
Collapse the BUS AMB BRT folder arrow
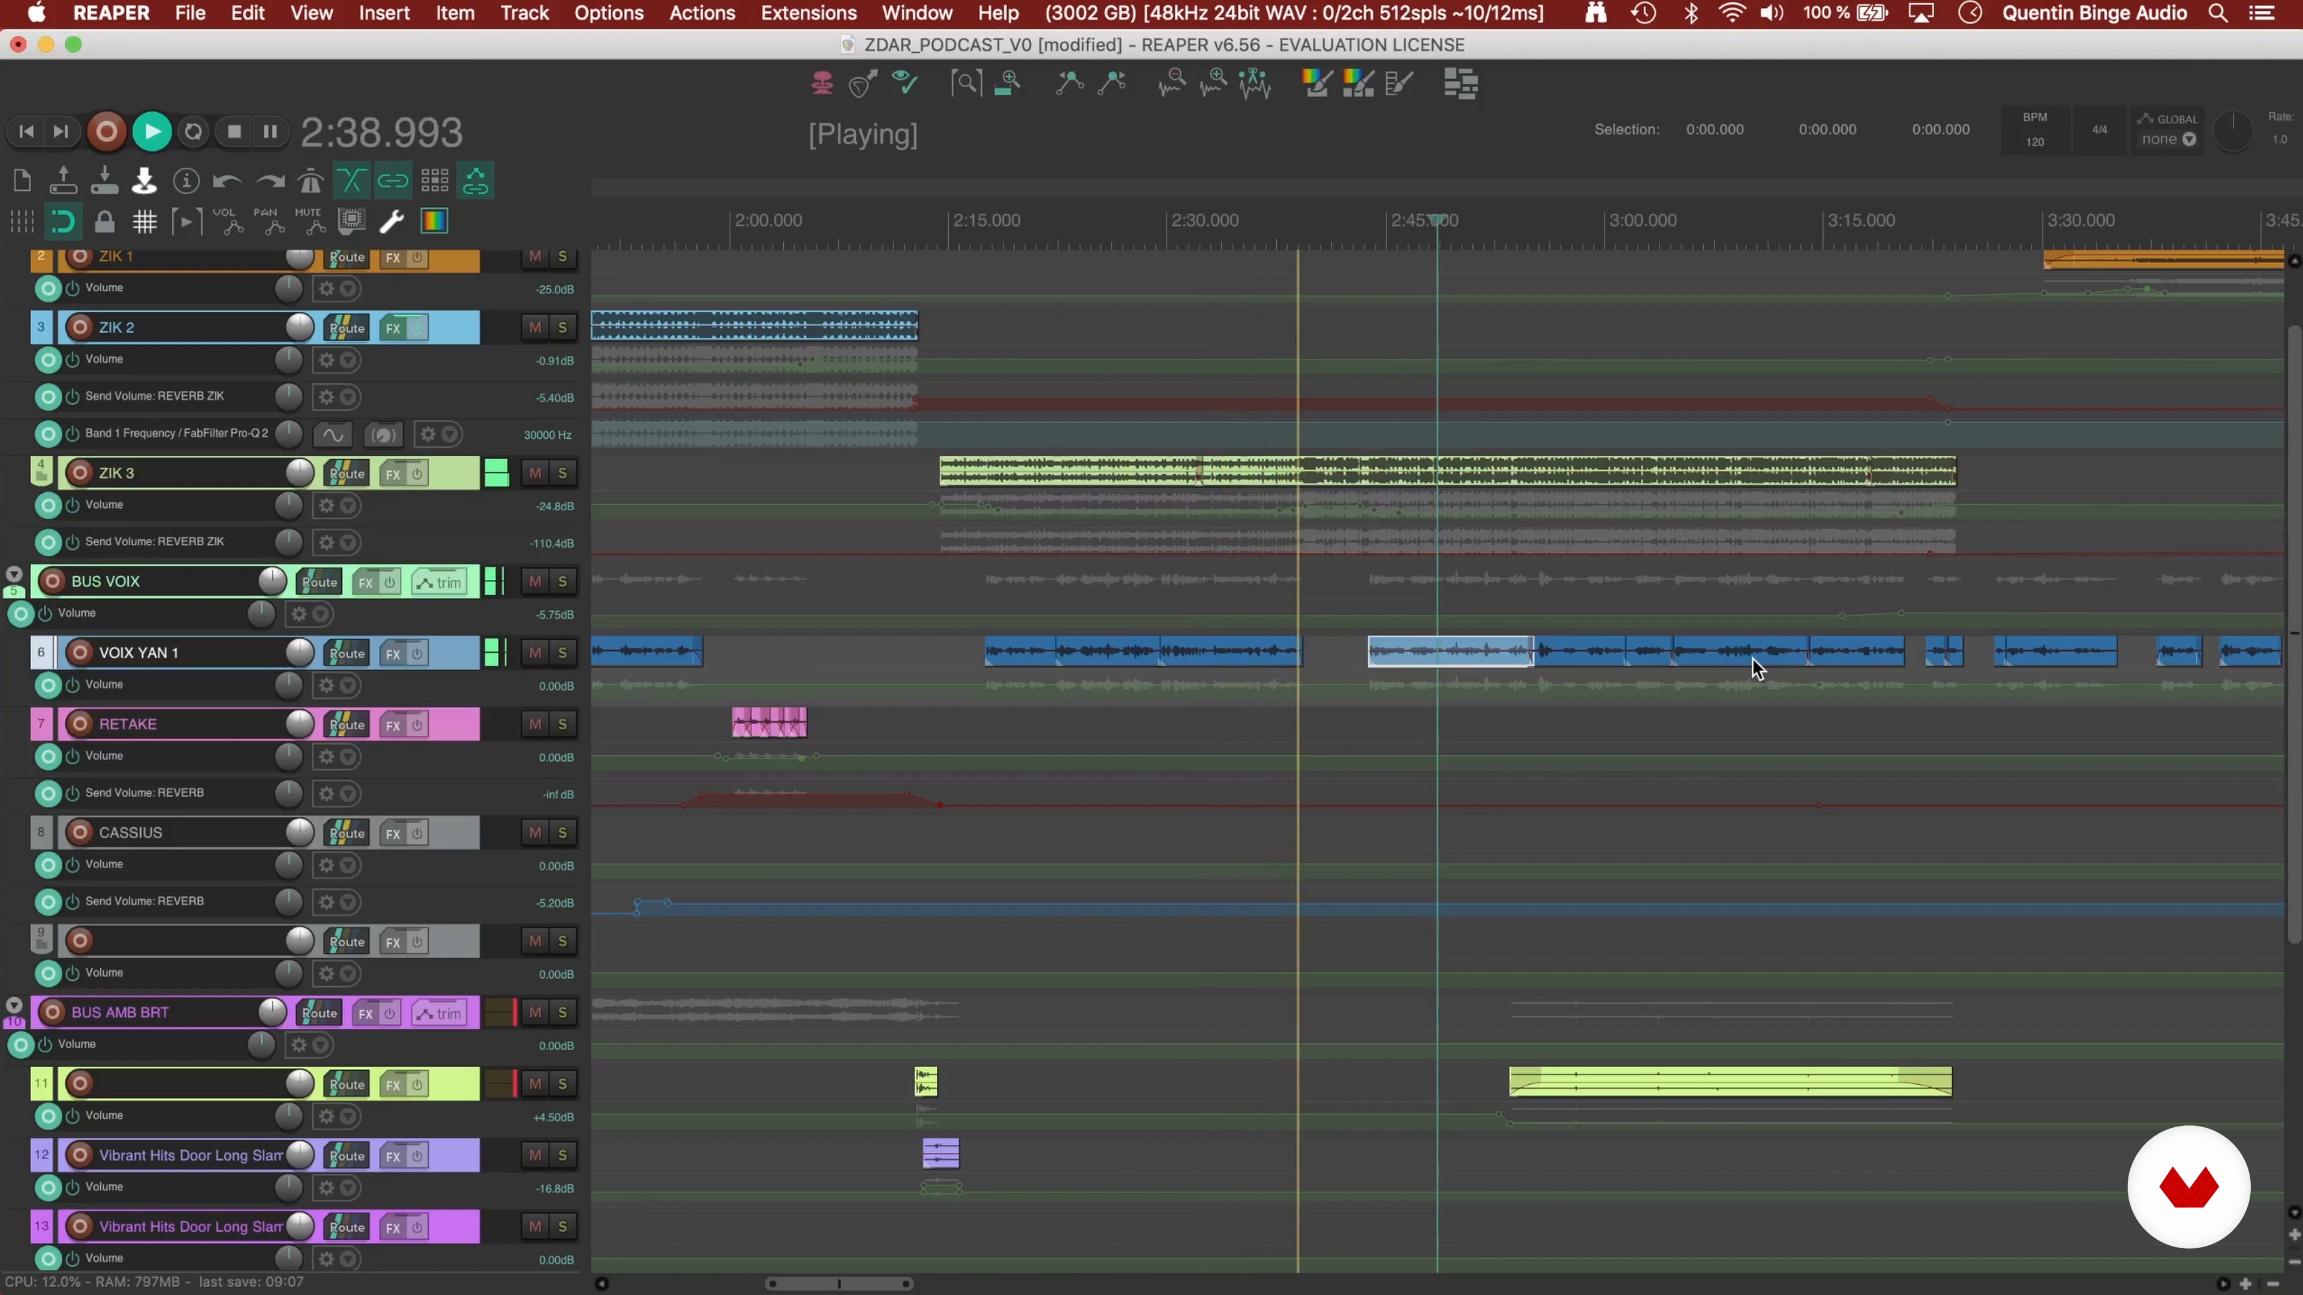[x=14, y=1005]
